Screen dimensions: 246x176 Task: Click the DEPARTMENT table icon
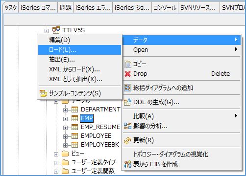74,110
